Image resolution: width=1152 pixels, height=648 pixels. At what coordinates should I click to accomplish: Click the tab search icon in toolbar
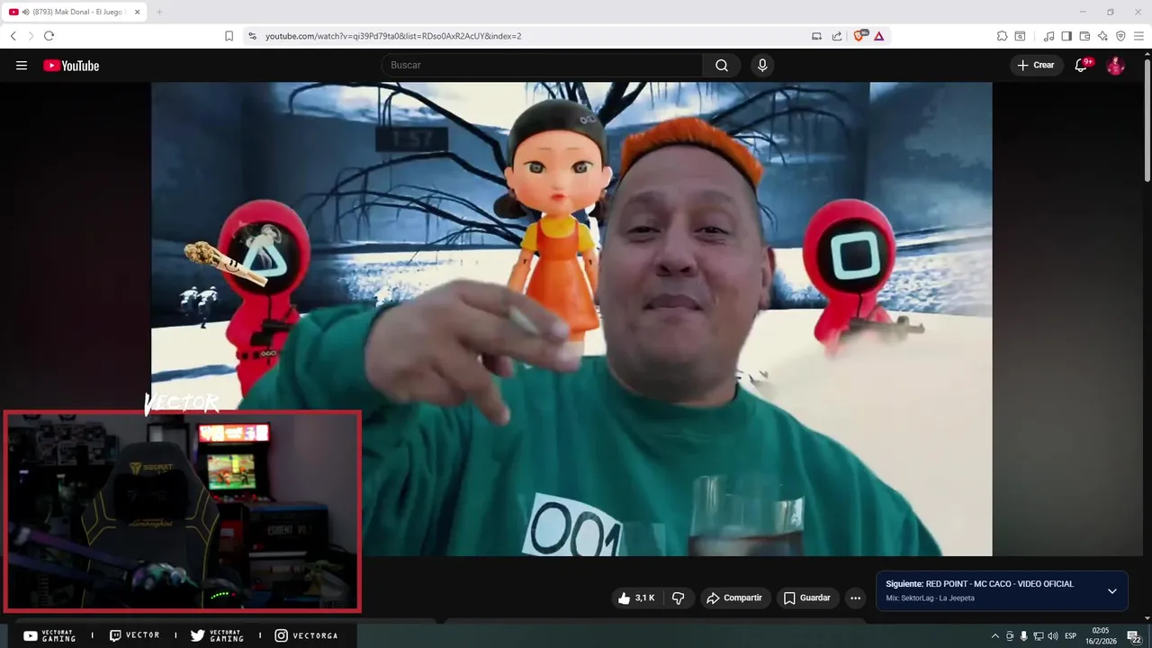coord(1020,36)
